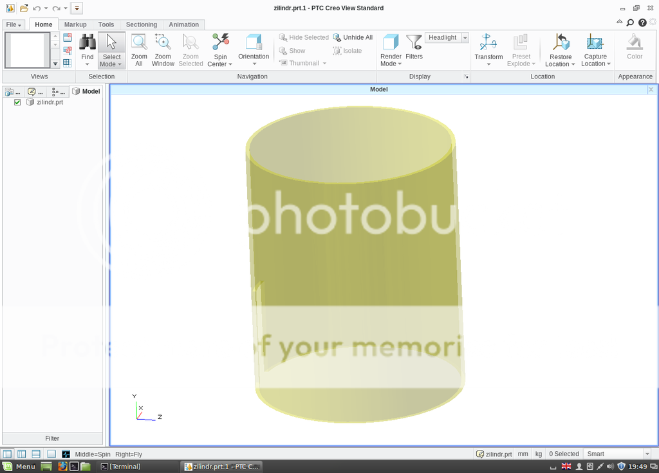Click the Restore Location button
This screenshot has width=659, height=473.
[561, 51]
